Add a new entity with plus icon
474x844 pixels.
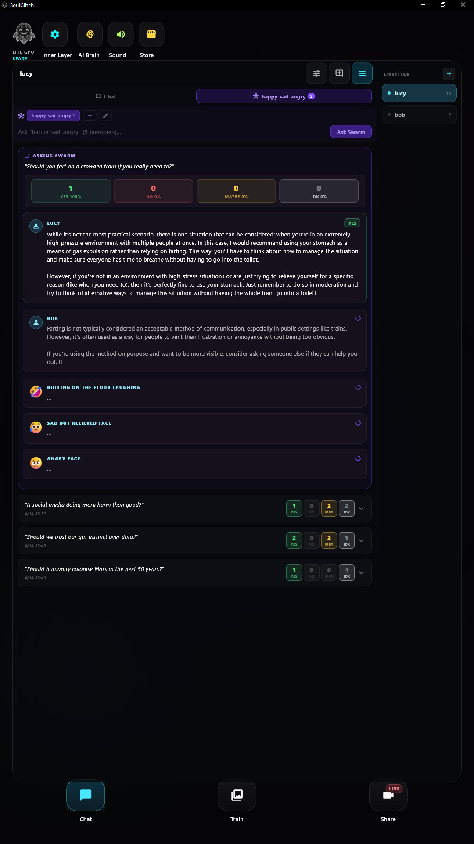click(449, 74)
